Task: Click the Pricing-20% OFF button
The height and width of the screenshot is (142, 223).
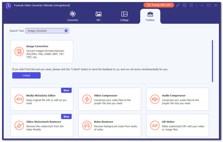Action: coord(159,5)
